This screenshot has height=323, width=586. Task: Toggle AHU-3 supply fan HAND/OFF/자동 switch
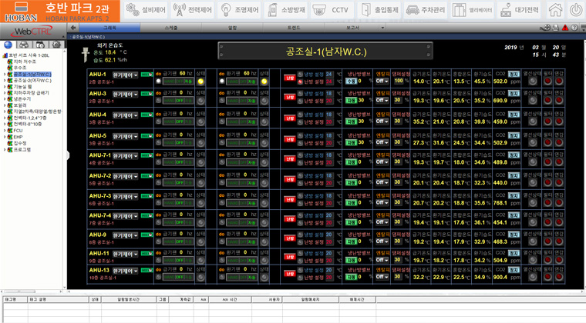178,101
